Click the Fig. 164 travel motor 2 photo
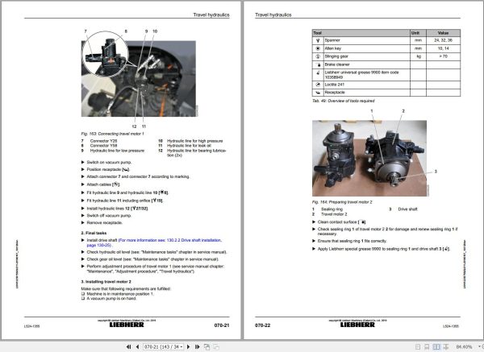 click(x=369, y=158)
